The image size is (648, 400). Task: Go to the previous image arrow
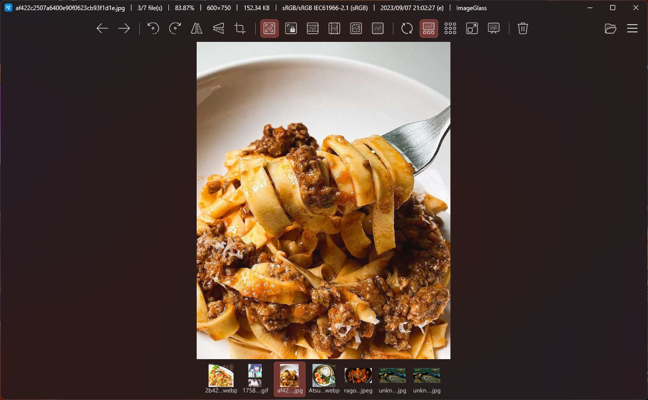(102, 29)
